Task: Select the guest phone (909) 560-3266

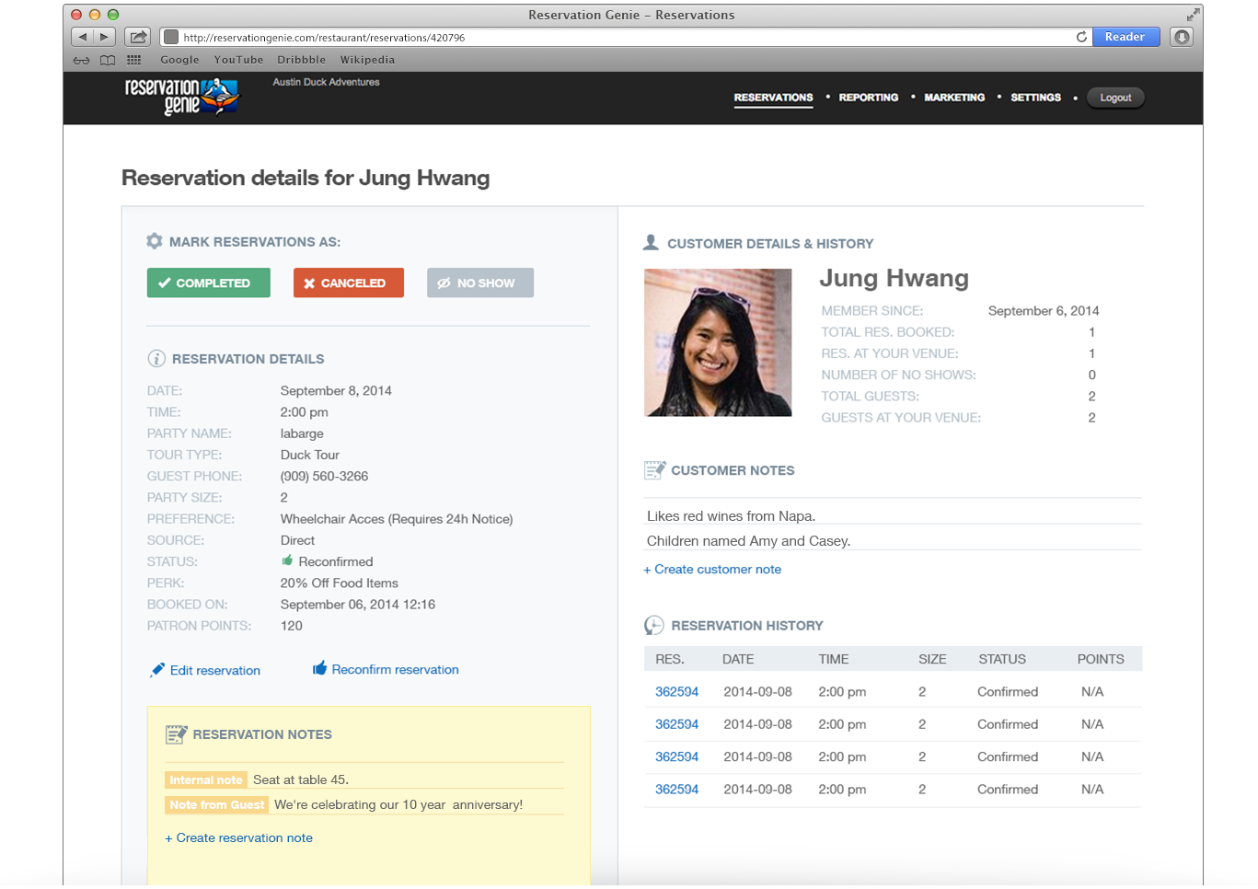Action: click(324, 477)
